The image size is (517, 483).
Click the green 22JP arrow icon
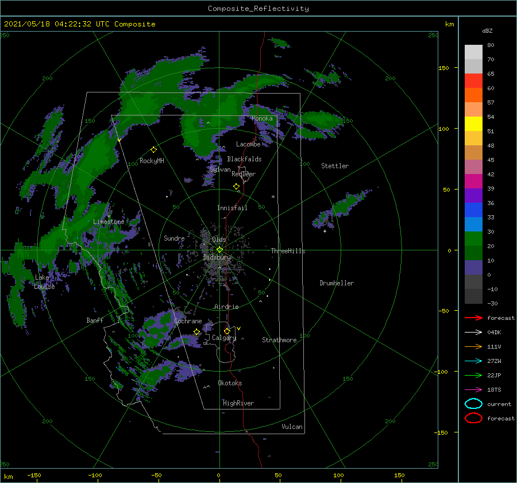pyautogui.click(x=473, y=375)
